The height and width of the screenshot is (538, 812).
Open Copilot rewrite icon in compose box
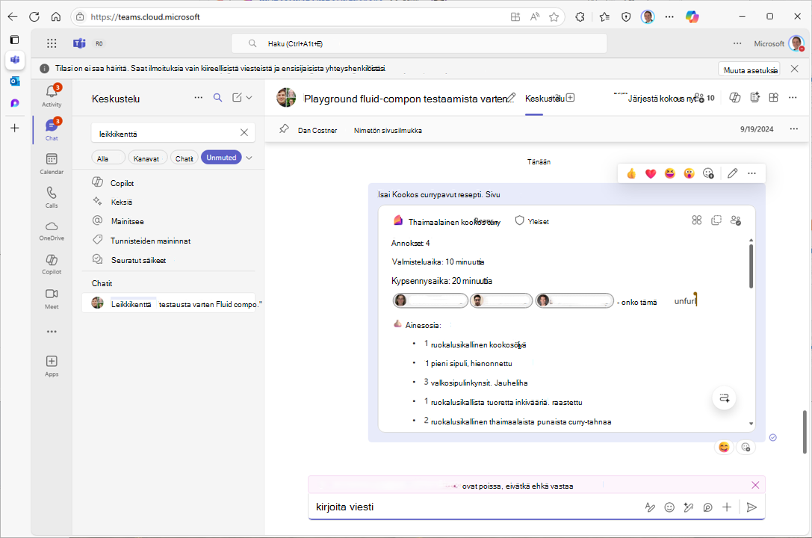[688, 507]
